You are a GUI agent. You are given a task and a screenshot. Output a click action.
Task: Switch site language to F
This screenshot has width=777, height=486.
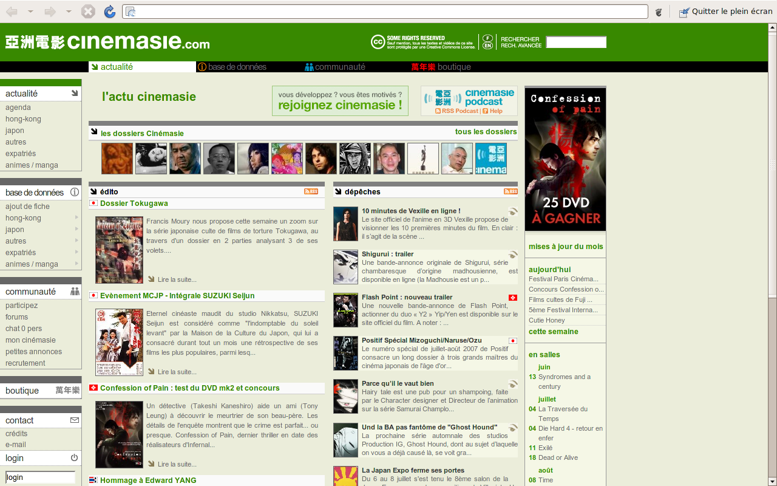tap(487, 38)
